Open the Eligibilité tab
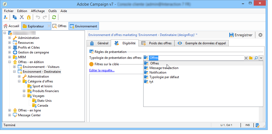Image resolution: width=272 pixels, height=134 pixels. coord(125,43)
